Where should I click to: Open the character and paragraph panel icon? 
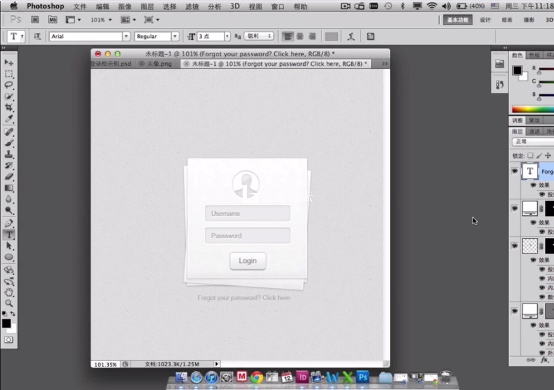click(x=371, y=37)
